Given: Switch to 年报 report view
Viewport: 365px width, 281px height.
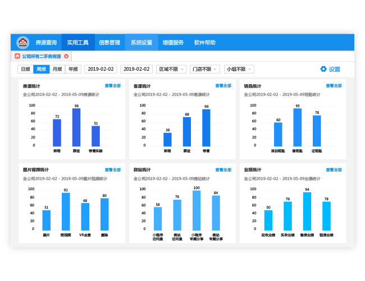Looking at the screenshot, I should point(74,69).
